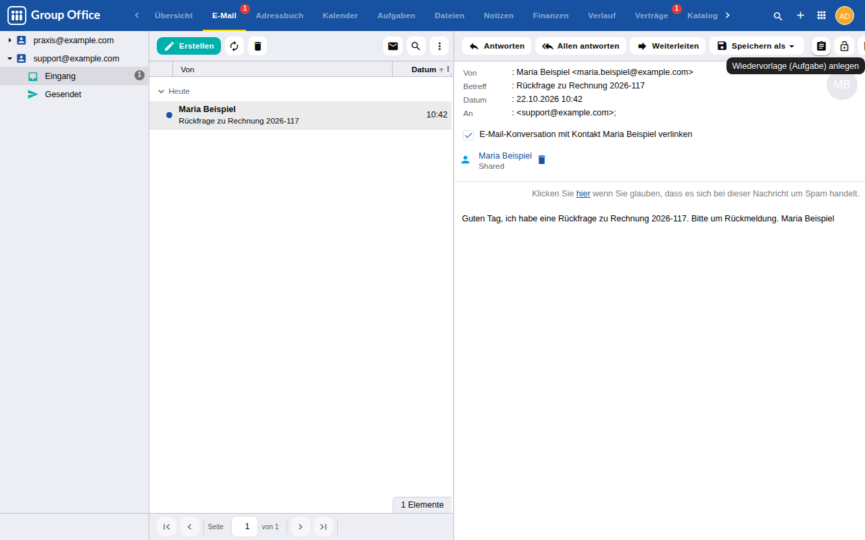This screenshot has height=540, width=865.
Task: Go to the Kalender tab
Action: [x=341, y=16]
